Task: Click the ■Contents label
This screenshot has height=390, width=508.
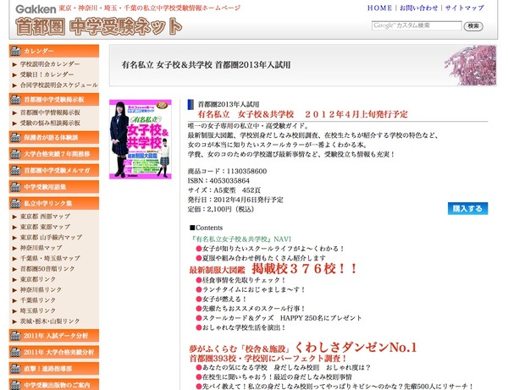Action: (x=206, y=228)
